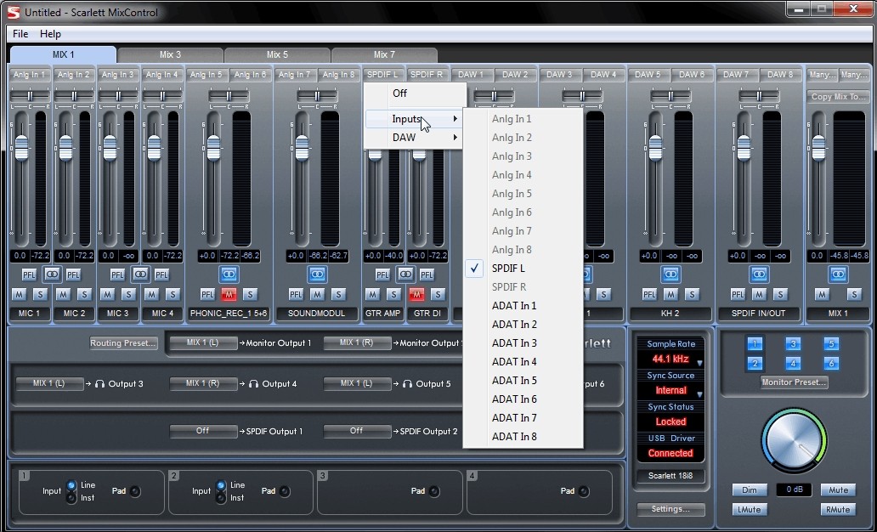This screenshot has height=532, width=877.
Task: Toggle monitor output 3 button
Action: click(793, 344)
